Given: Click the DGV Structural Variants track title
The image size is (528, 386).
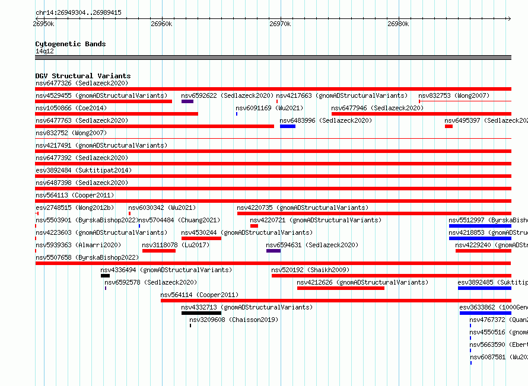Looking at the screenshot, I should coord(83,76).
